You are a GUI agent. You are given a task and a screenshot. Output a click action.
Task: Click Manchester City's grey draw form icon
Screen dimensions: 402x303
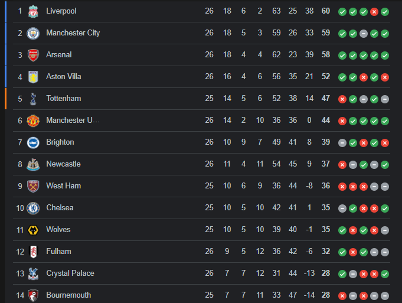coord(364,34)
